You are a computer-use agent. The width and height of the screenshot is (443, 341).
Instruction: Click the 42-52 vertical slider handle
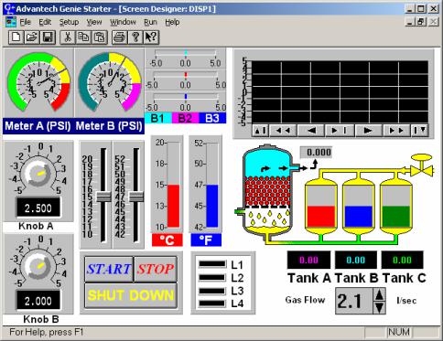136,197
